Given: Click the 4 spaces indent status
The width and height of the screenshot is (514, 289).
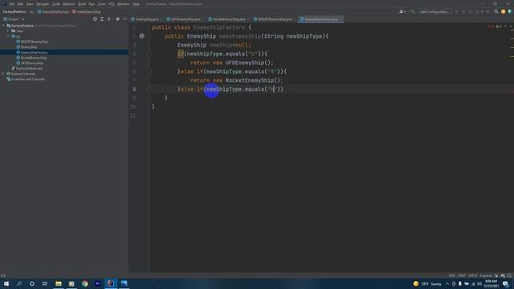Looking at the screenshot, I should click(x=485, y=276).
